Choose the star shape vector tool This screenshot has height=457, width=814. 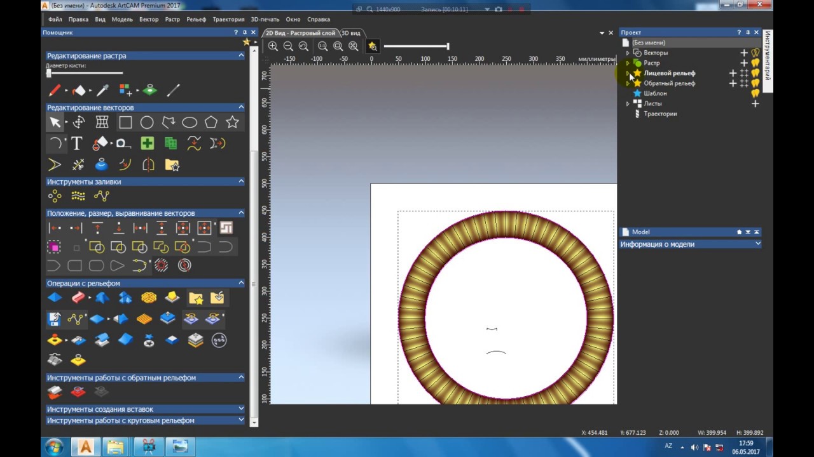[x=233, y=123]
